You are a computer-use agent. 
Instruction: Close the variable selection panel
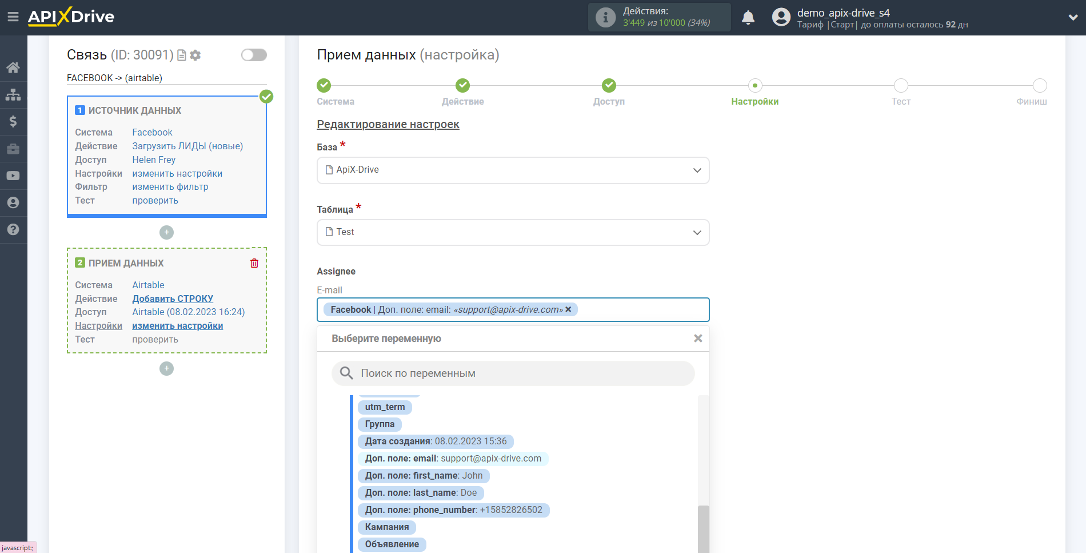(698, 339)
